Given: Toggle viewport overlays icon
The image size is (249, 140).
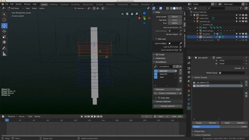Looking at the screenshot, I should pyautogui.click(x=161, y=8).
